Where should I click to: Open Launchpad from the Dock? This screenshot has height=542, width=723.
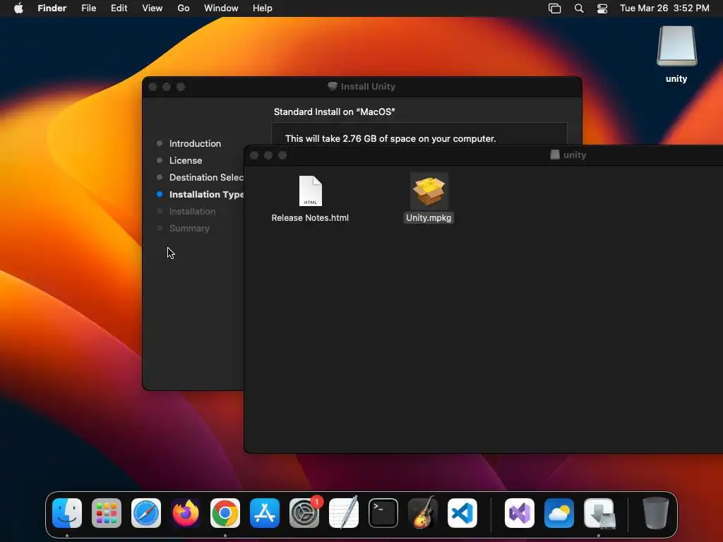tap(107, 513)
